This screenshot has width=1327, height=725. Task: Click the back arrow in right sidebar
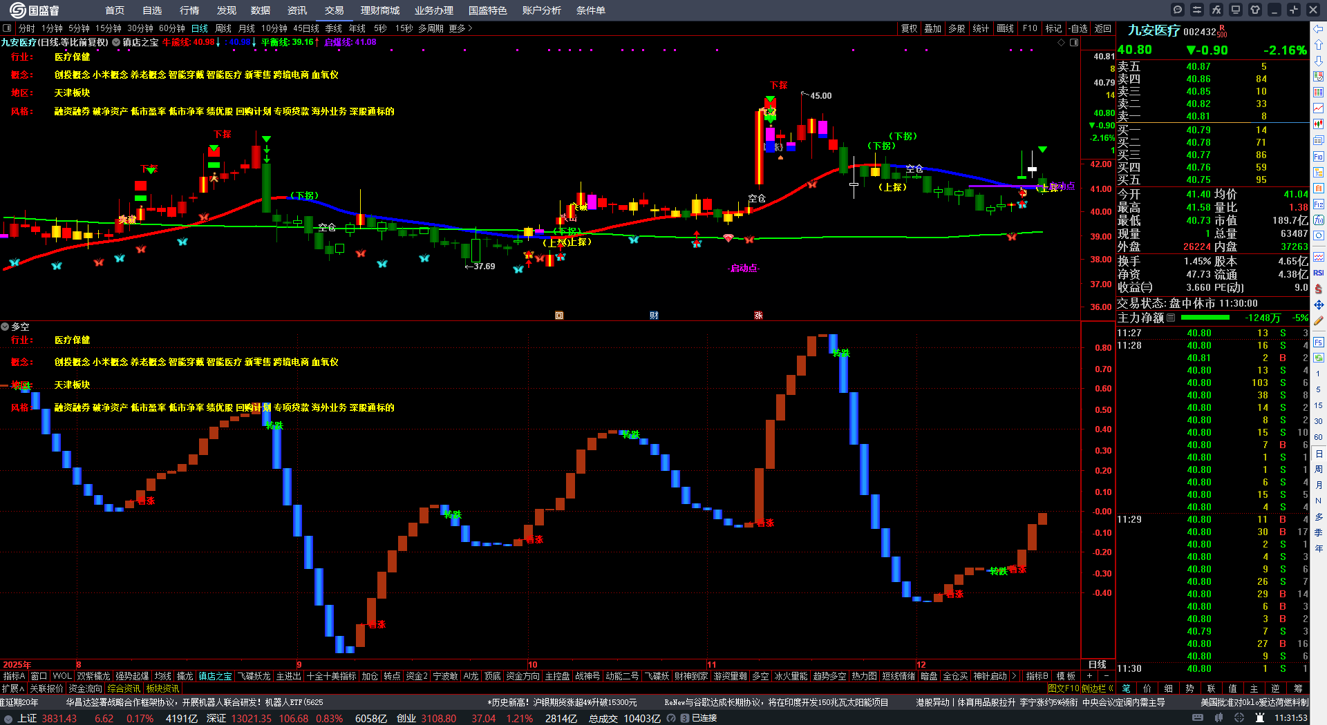1319,28
